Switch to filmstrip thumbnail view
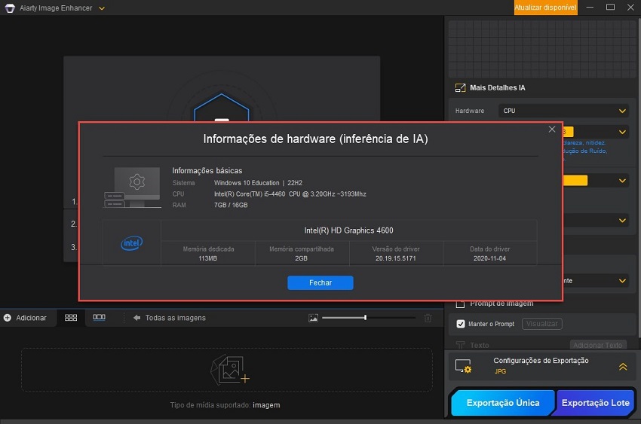 tap(99, 317)
